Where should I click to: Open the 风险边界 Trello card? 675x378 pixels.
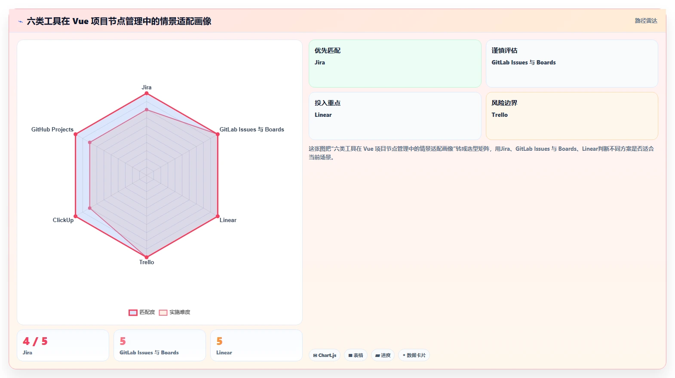tap(572, 116)
